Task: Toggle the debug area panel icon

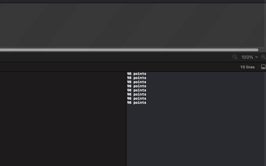Action: 263,67
